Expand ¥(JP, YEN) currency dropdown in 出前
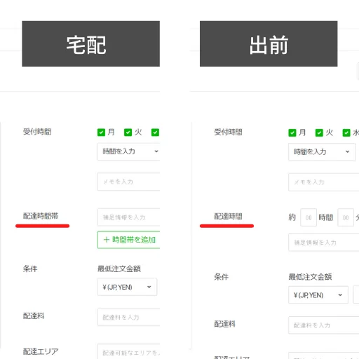This screenshot has height=359, width=359. pyautogui.click(x=318, y=295)
